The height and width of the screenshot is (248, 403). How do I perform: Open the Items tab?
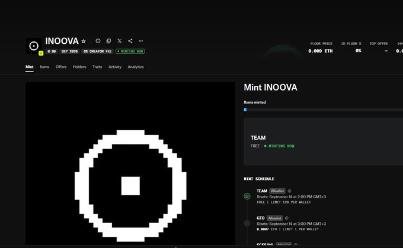pyautogui.click(x=44, y=67)
